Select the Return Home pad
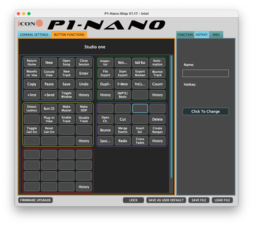Screen dimensions: 253x226 tap(32, 63)
